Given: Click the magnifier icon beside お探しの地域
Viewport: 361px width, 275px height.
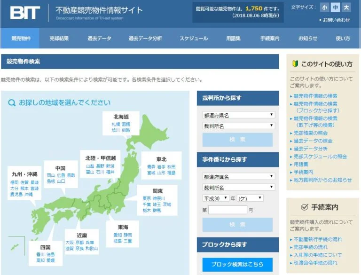Looking at the screenshot, I should click(12, 102).
